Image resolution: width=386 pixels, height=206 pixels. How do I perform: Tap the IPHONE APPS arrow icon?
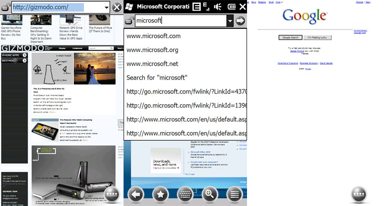[25, 55]
